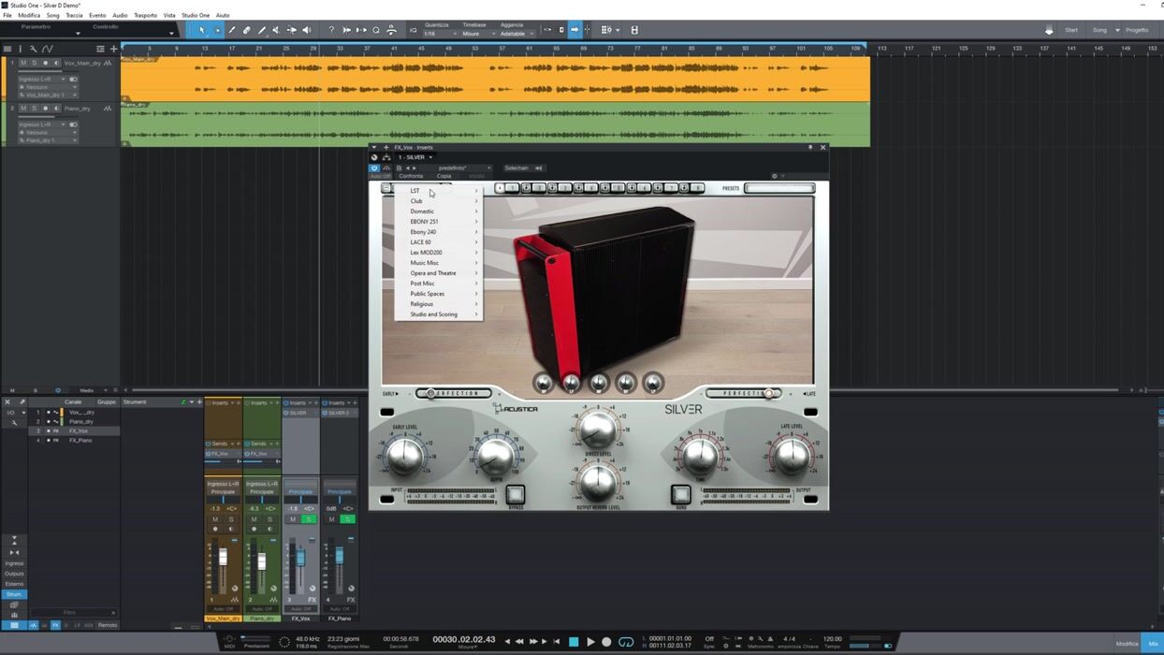The height and width of the screenshot is (655, 1164).
Task: Pin the FX_Vox Inserts plugin window
Action: [810, 147]
